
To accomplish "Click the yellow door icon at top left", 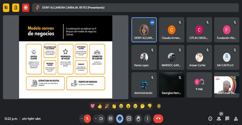I will point(16,8).
